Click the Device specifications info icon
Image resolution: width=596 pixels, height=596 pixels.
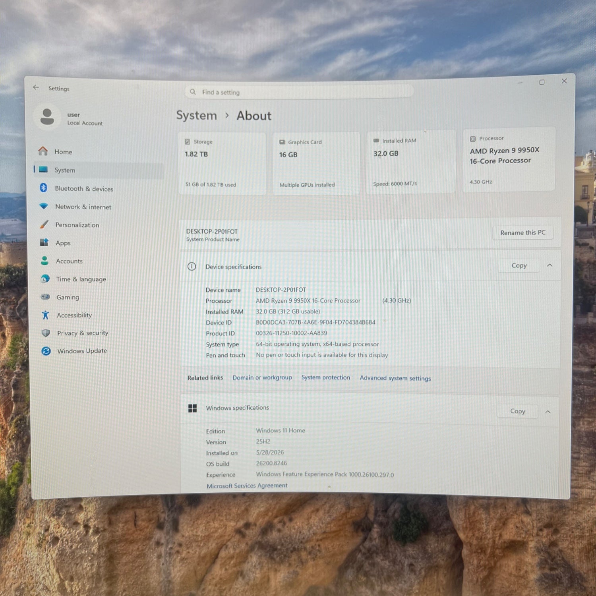[192, 267]
